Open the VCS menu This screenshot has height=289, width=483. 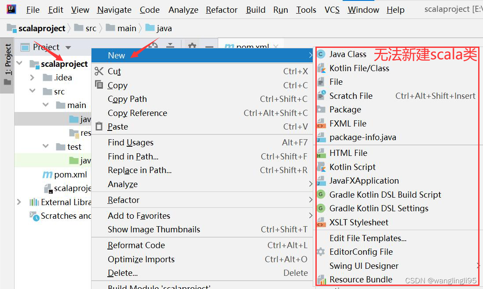click(332, 10)
